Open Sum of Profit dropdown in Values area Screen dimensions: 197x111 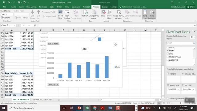pos(193,89)
